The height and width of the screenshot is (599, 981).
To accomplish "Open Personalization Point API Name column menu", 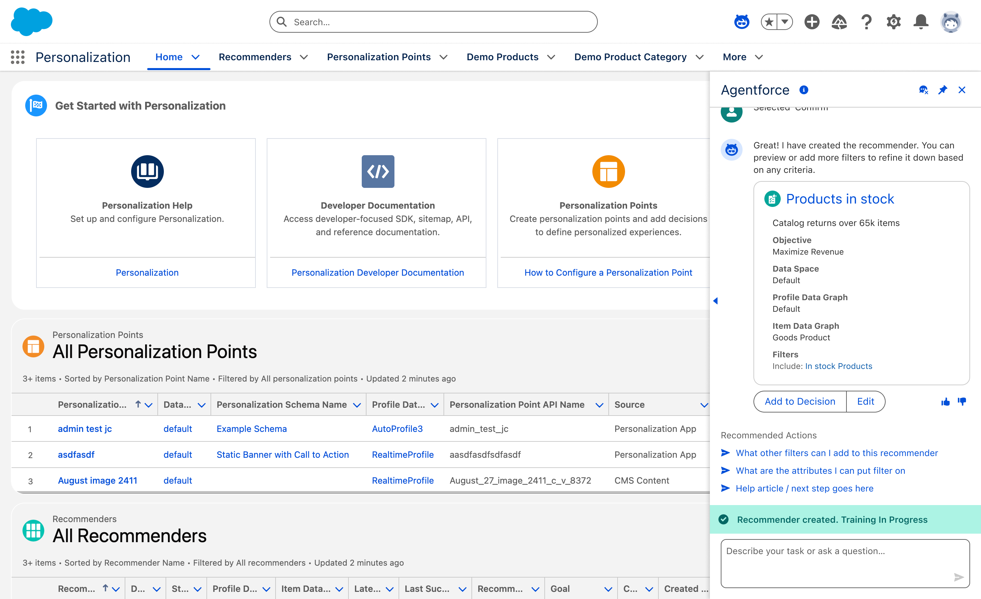I will 599,405.
